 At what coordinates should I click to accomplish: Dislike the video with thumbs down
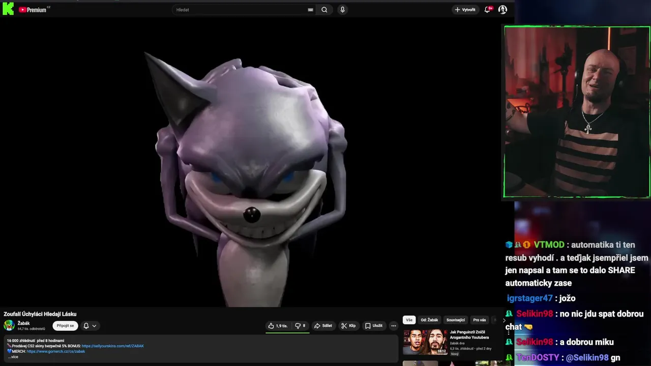(300, 326)
